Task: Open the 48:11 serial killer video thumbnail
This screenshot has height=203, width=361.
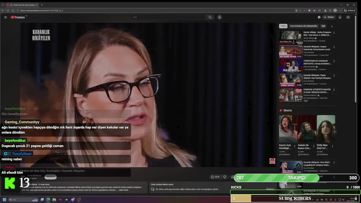Action: pos(291,66)
